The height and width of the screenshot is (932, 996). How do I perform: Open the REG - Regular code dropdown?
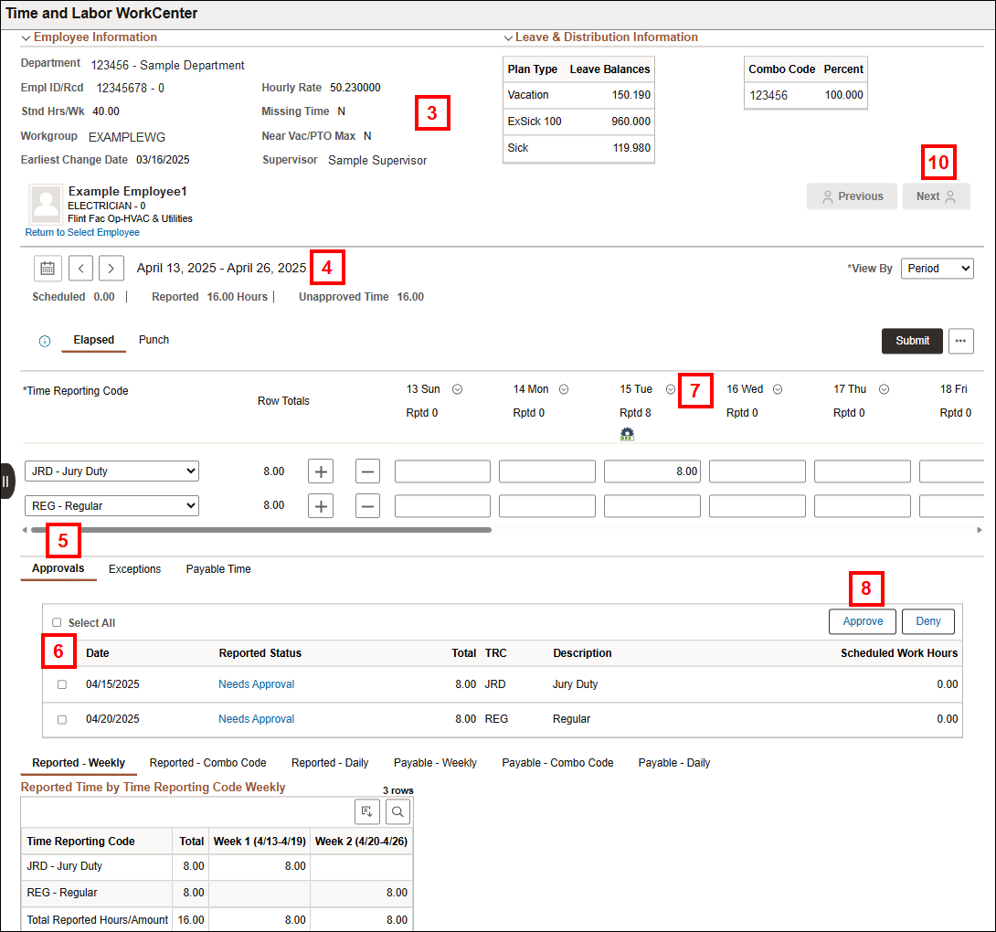click(111, 505)
